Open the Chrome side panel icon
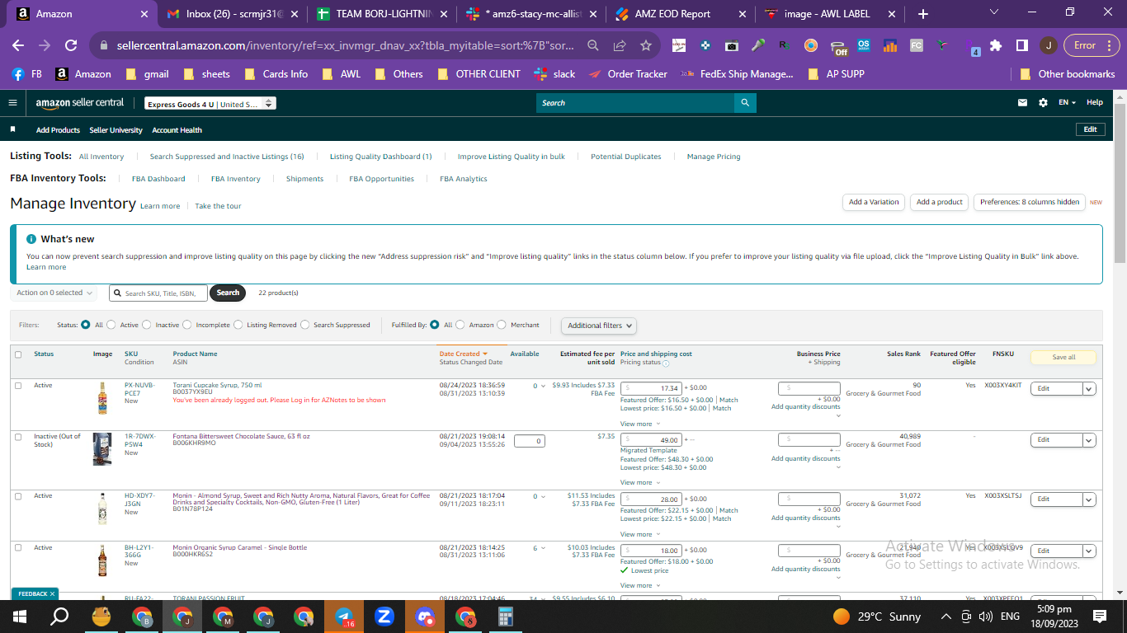 (1021, 45)
